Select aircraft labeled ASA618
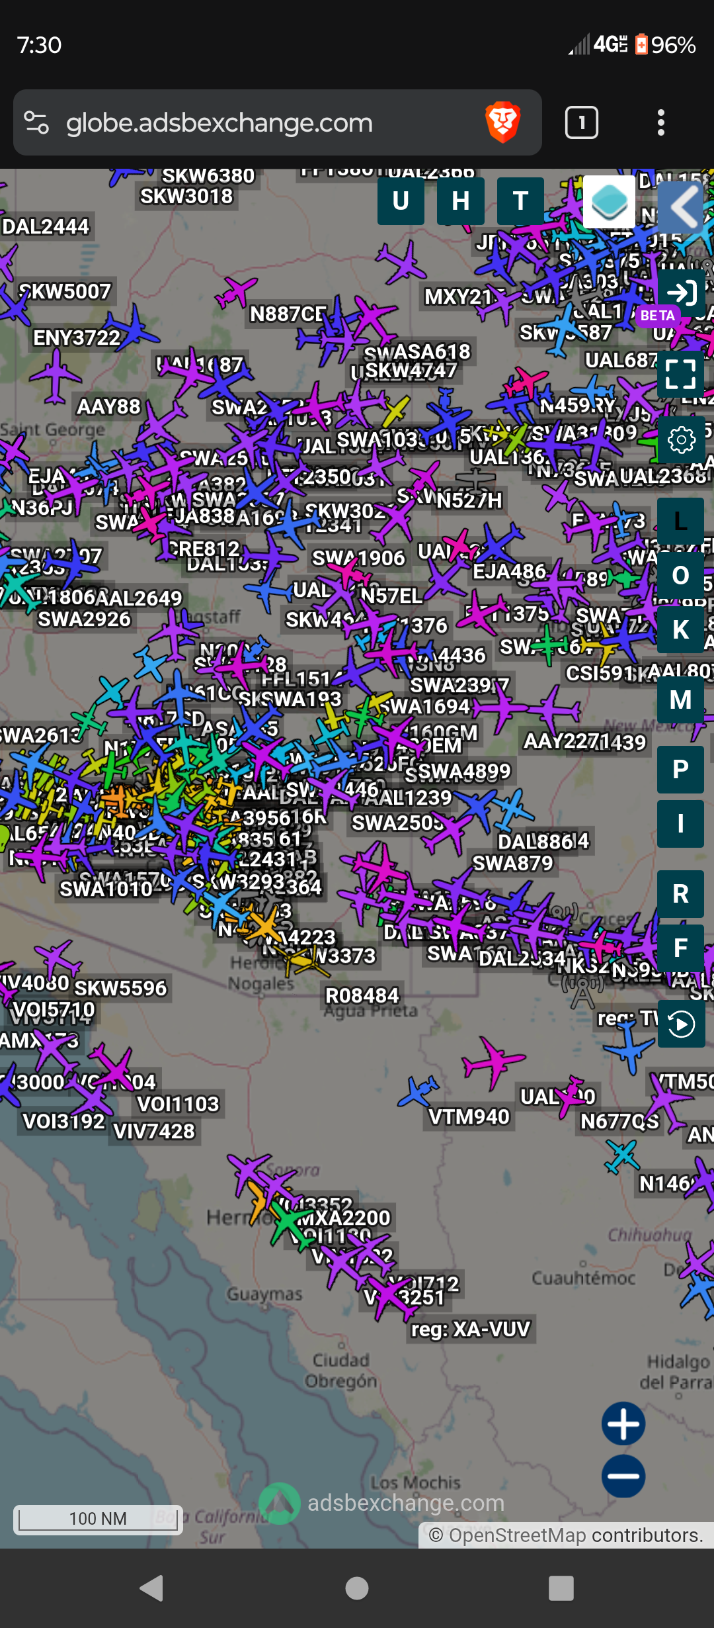Viewport: 714px width, 1628px height. (x=432, y=351)
